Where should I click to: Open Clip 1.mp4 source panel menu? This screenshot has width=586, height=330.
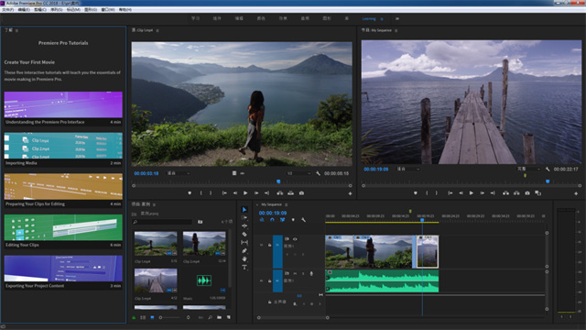coord(157,30)
